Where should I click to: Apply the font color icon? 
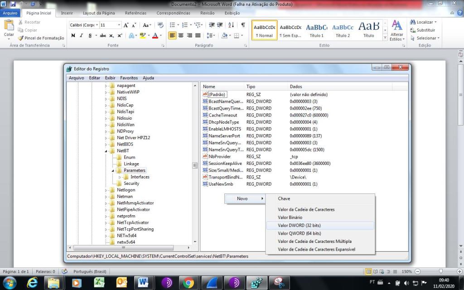click(155, 35)
